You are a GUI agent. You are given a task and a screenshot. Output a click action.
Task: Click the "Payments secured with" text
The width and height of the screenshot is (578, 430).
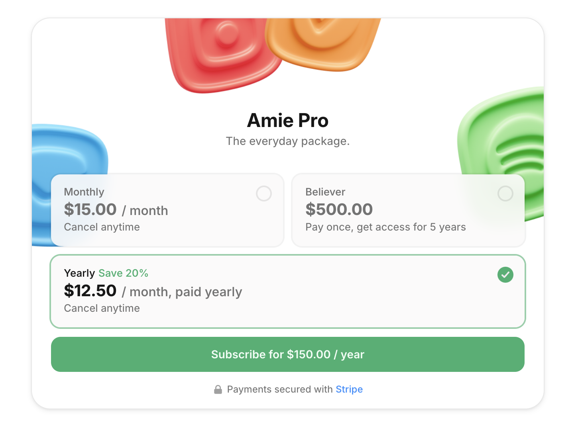[279, 389]
